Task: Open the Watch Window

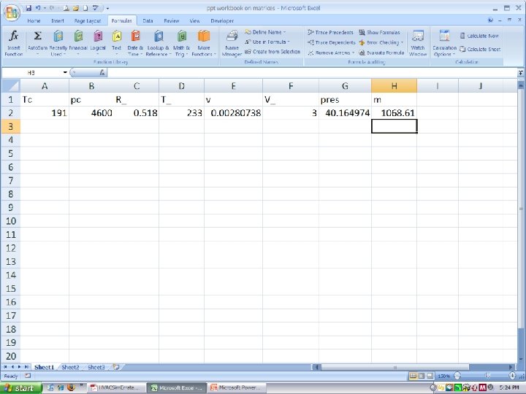Action: [418, 43]
